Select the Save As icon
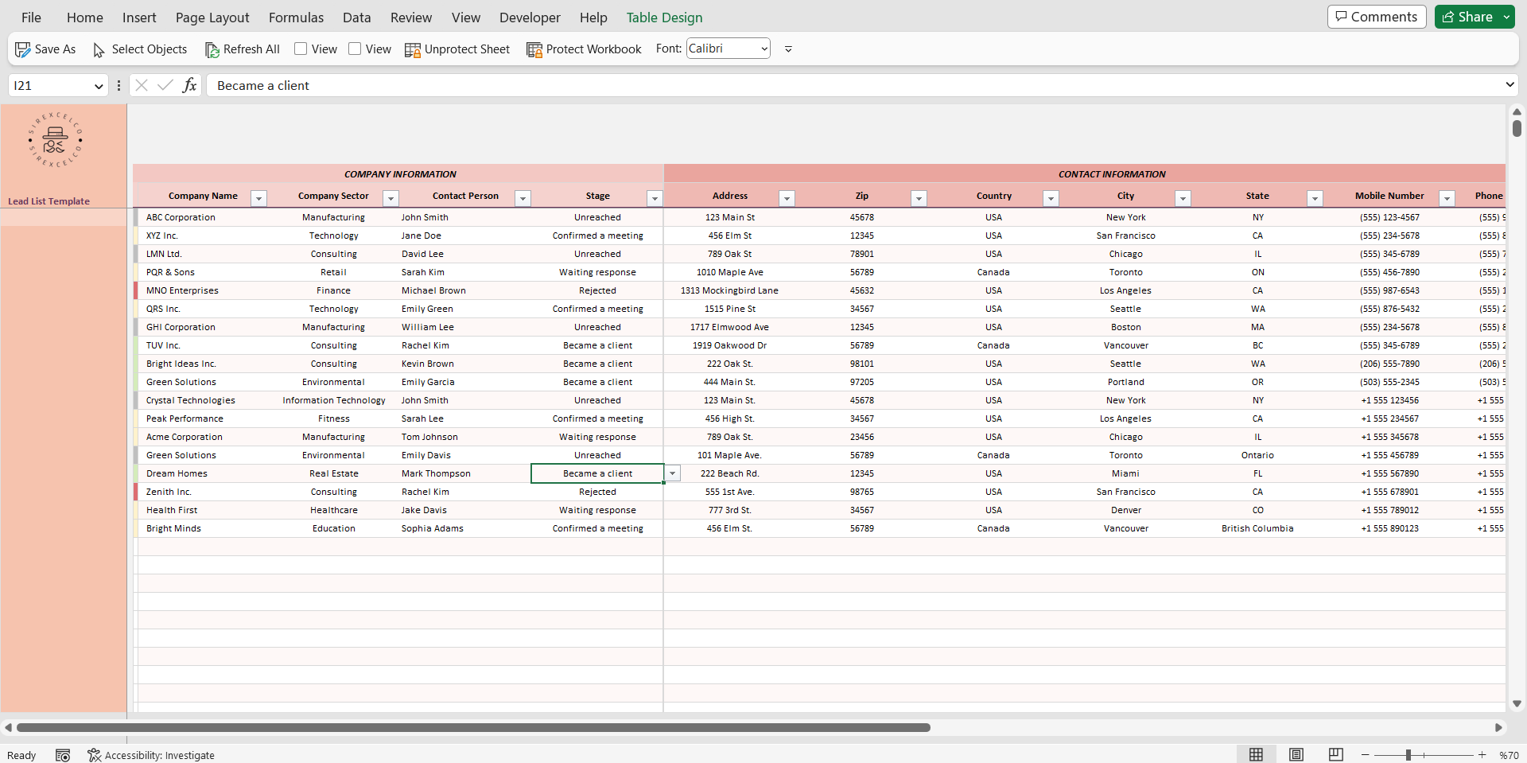Screen dimensions: 1527x763 pos(22,49)
